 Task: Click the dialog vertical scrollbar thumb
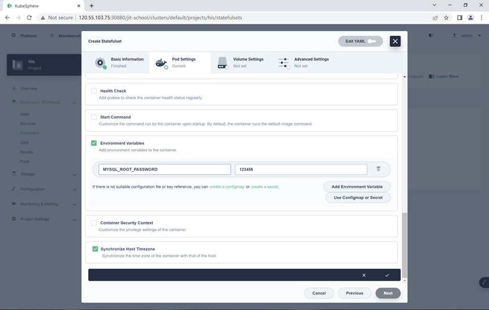[x=405, y=245]
